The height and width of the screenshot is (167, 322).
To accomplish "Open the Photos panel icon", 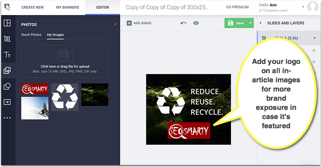I will tap(7, 71).
